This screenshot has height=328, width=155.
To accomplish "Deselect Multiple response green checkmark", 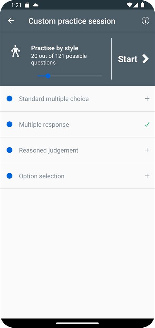I will tap(147, 124).
